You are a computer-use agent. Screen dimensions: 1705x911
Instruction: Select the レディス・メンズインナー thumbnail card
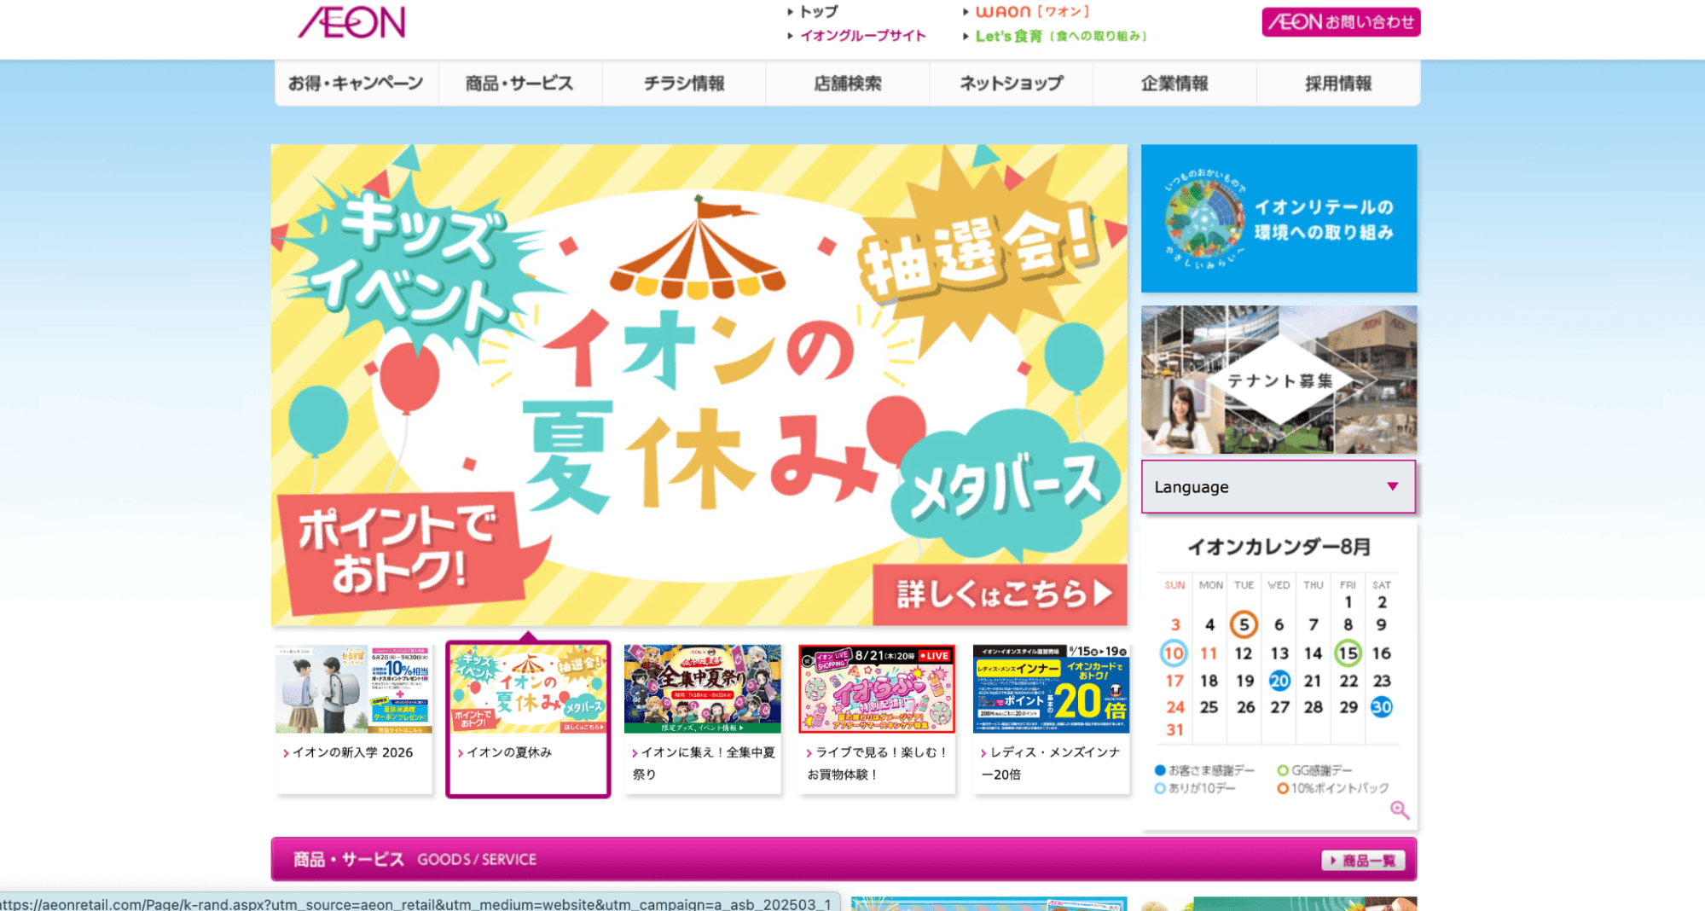pyautogui.click(x=1051, y=719)
